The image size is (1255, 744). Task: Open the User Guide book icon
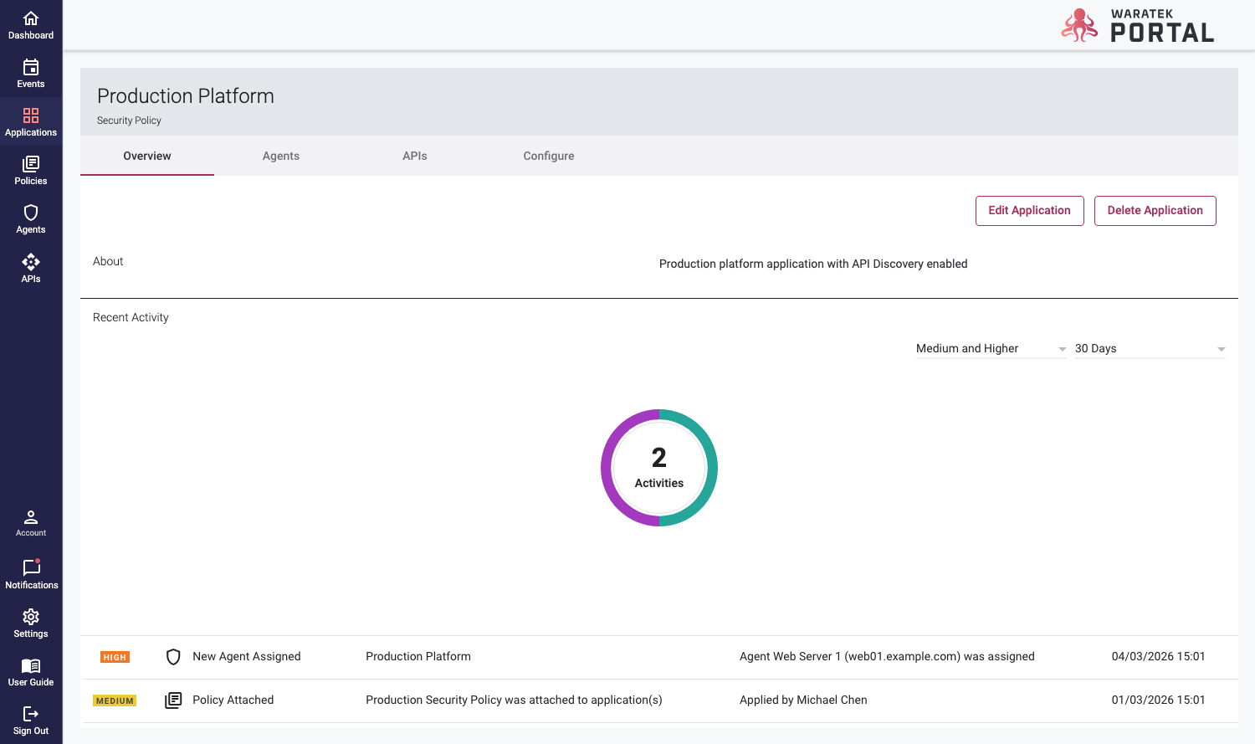coord(31,671)
